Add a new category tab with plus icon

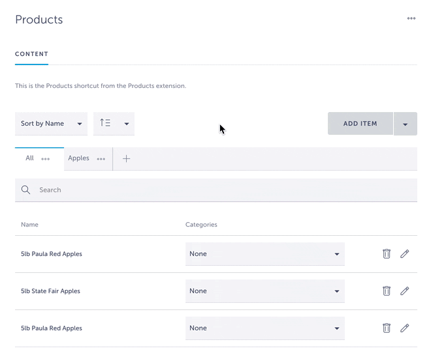point(127,158)
